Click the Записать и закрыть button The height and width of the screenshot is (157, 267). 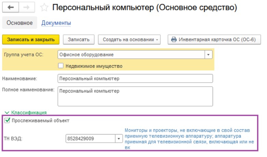31,40
